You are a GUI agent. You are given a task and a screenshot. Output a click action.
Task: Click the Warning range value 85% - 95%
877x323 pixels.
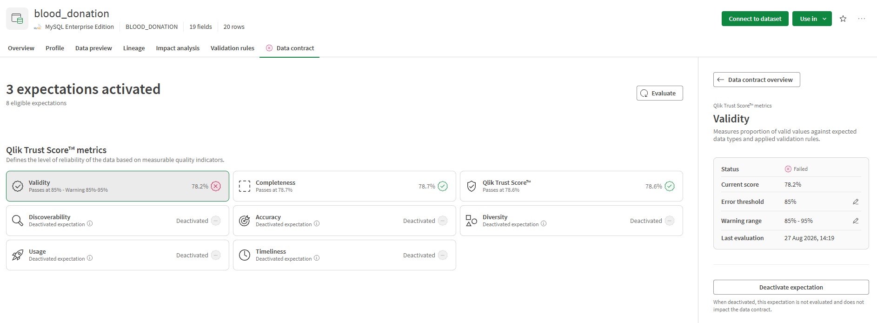(x=798, y=221)
